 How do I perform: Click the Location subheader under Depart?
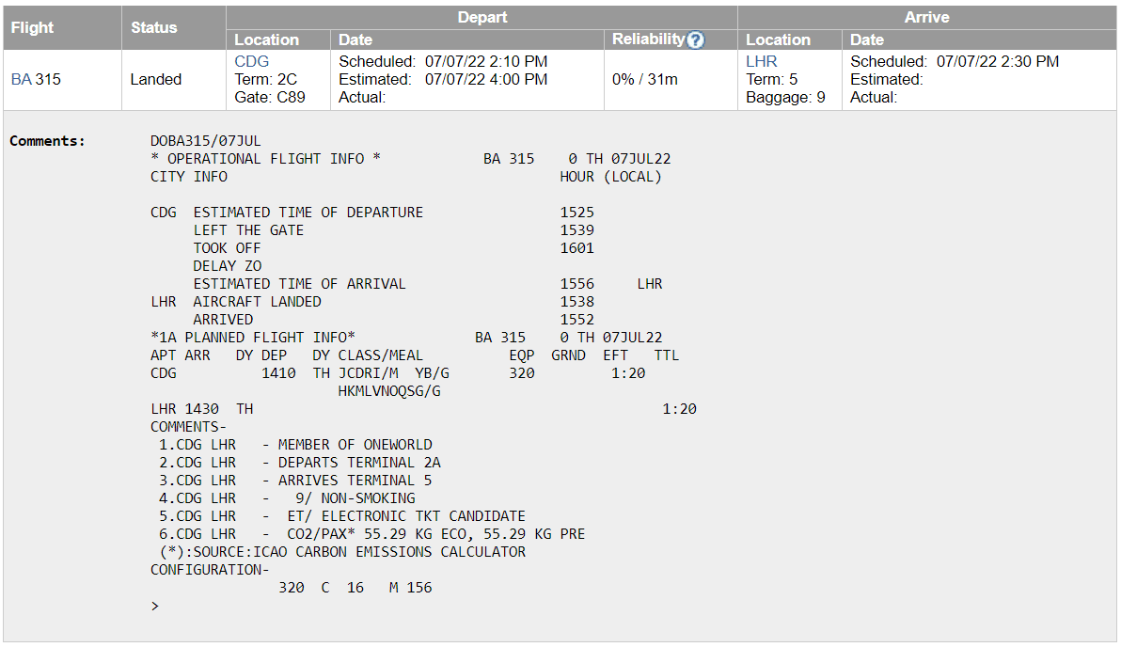click(266, 39)
